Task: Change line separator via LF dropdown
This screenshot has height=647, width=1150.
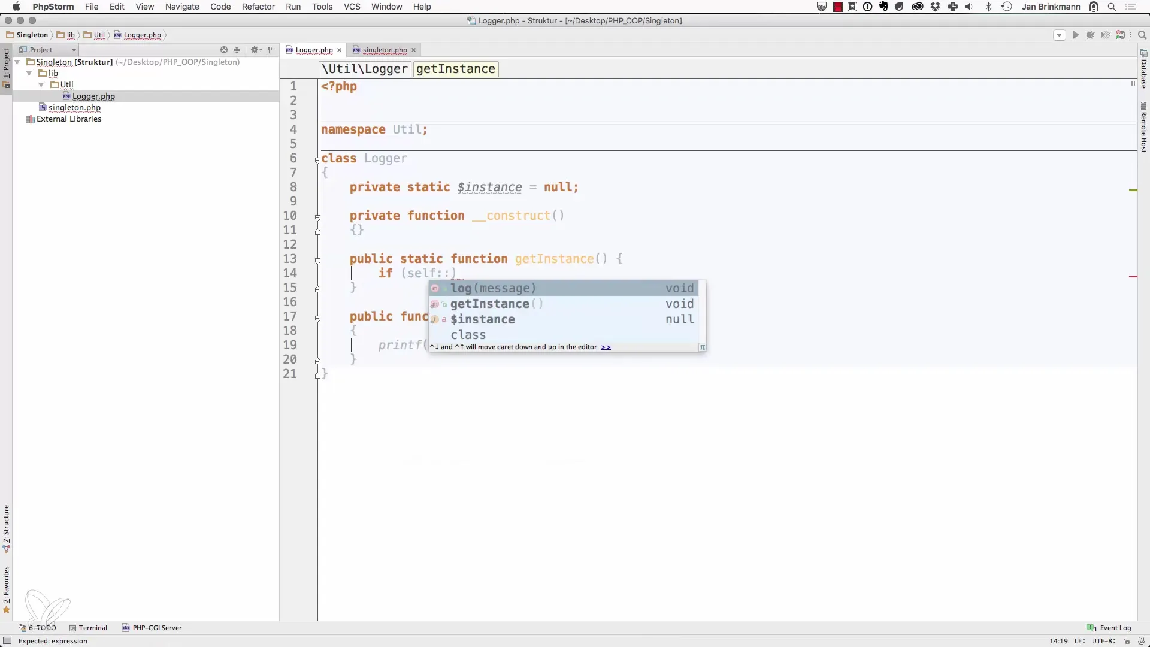Action: click(x=1079, y=641)
